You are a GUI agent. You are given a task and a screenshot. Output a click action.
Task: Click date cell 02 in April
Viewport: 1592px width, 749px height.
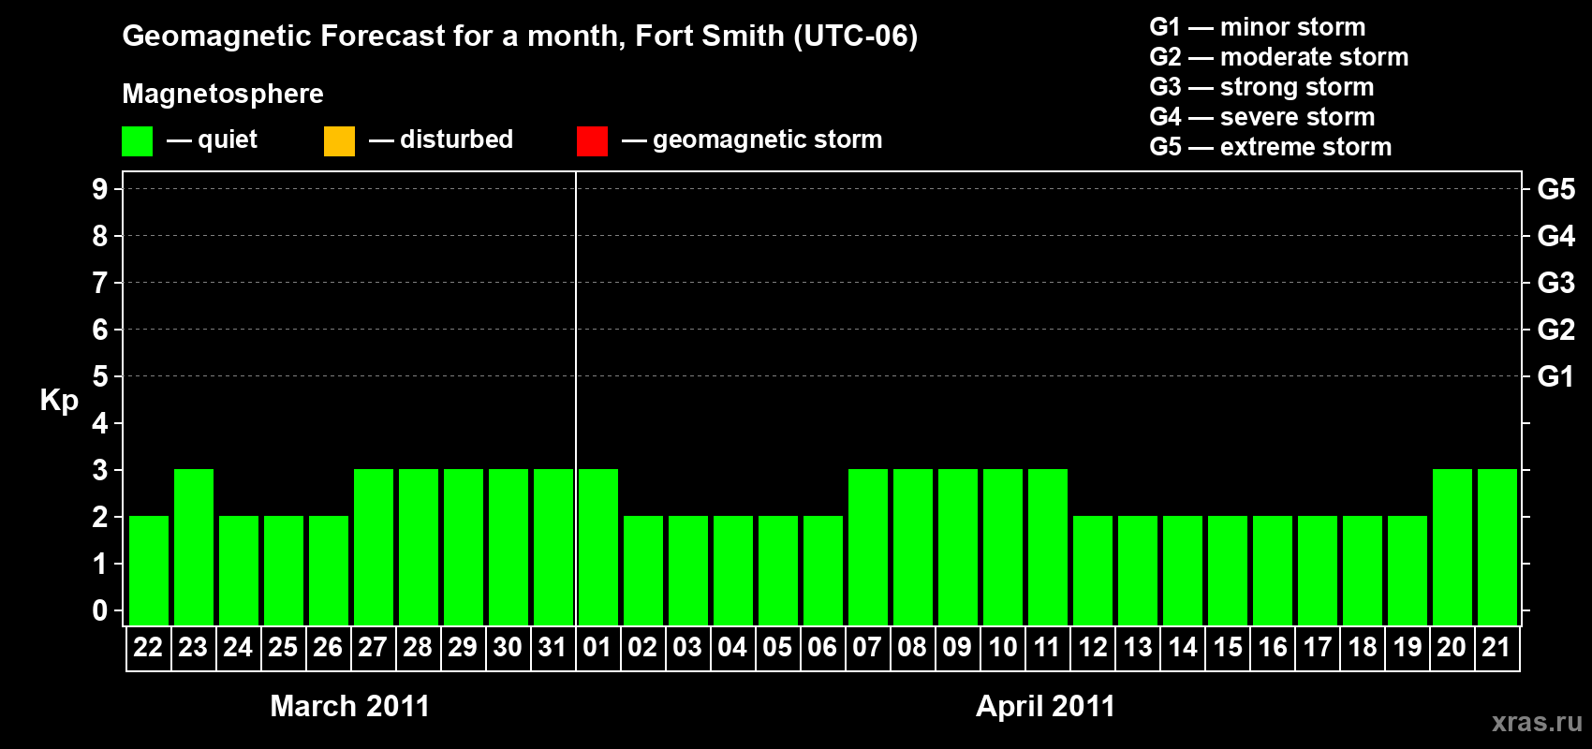click(642, 648)
